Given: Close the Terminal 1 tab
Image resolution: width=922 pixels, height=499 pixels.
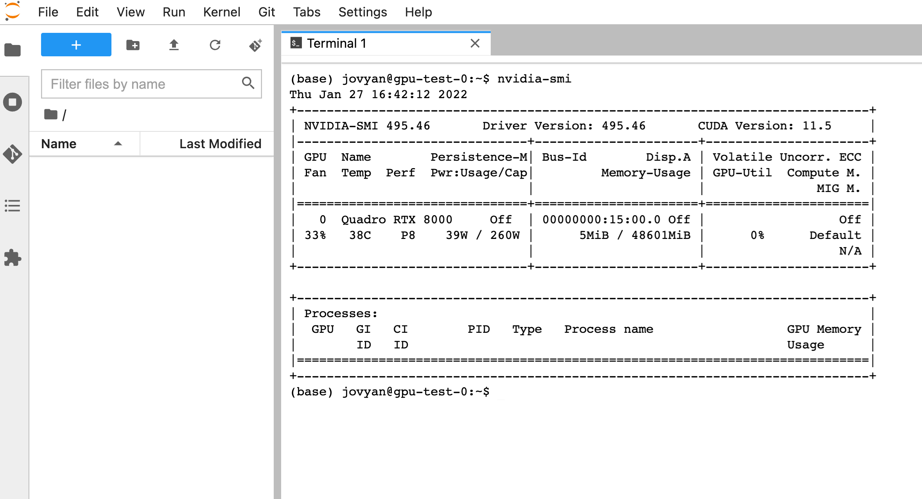Looking at the screenshot, I should (475, 43).
